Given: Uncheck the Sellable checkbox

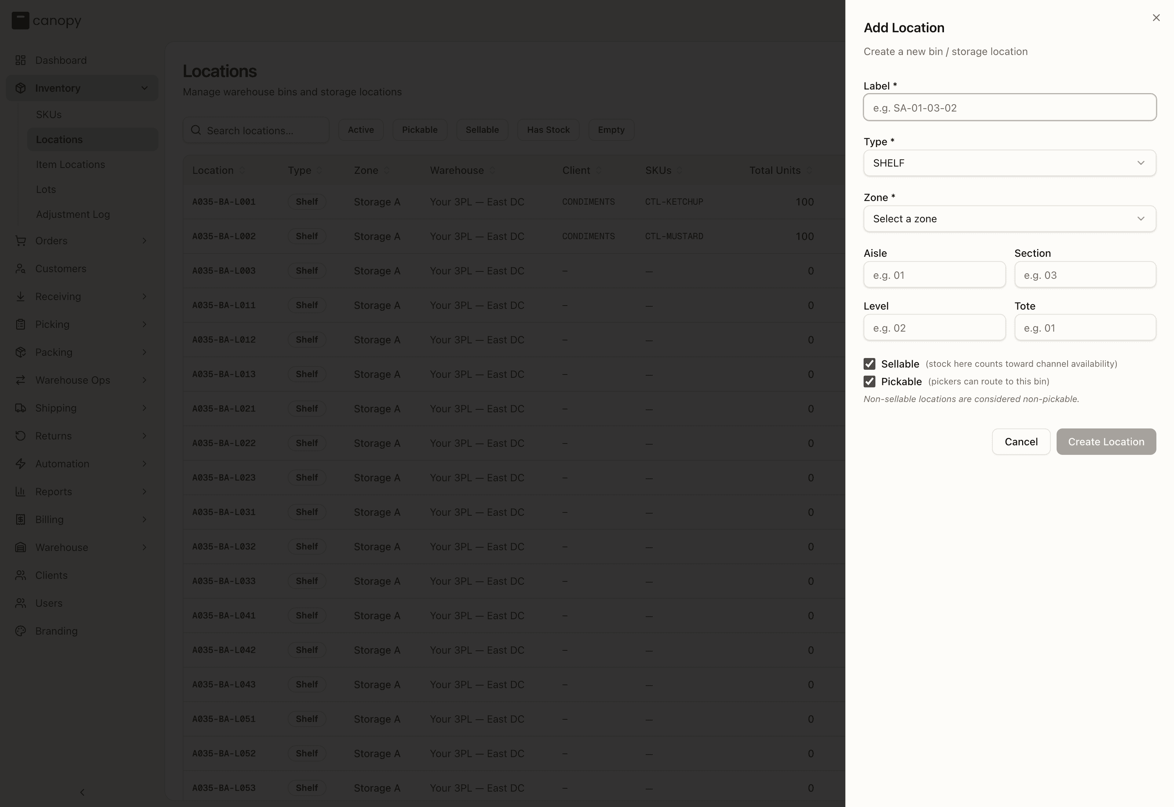Looking at the screenshot, I should [x=869, y=364].
